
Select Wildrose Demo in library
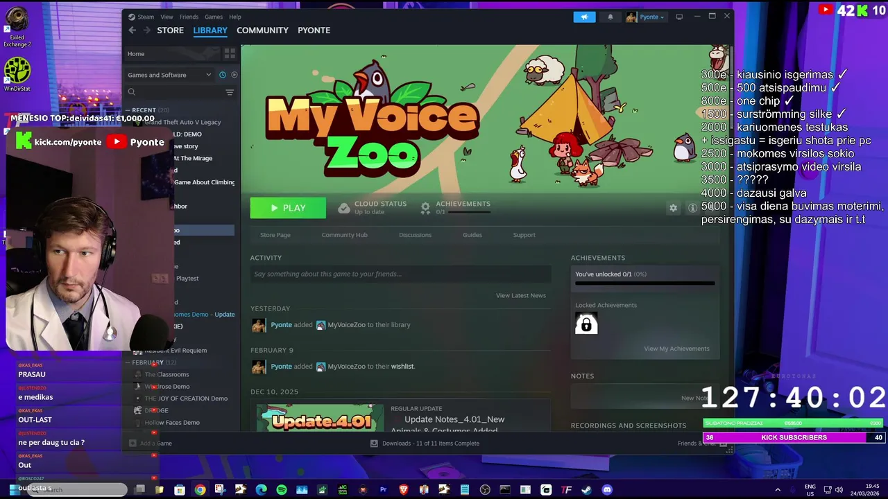pyautogui.click(x=167, y=387)
